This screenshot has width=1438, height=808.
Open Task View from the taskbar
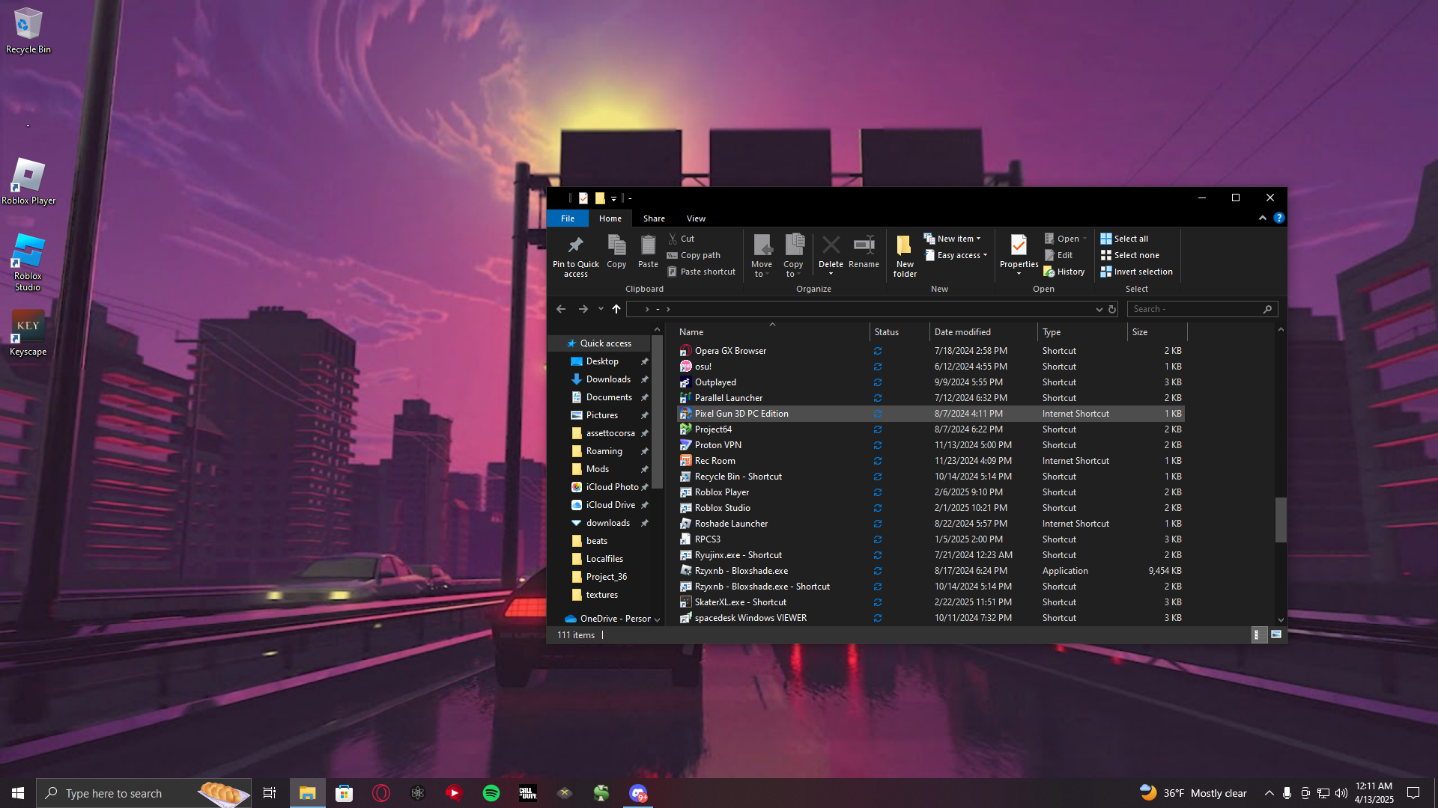pyautogui.click(x=270, y=793)
